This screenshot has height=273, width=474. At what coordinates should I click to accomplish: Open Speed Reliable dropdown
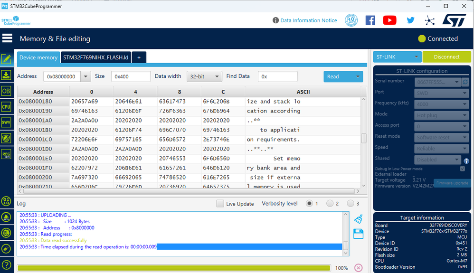coord(442,149)
